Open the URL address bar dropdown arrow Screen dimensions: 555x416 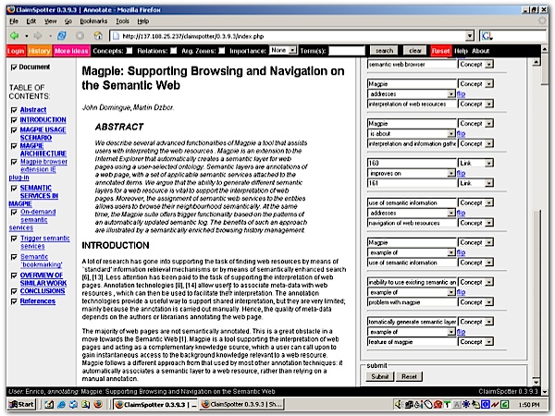click(469, 36)
